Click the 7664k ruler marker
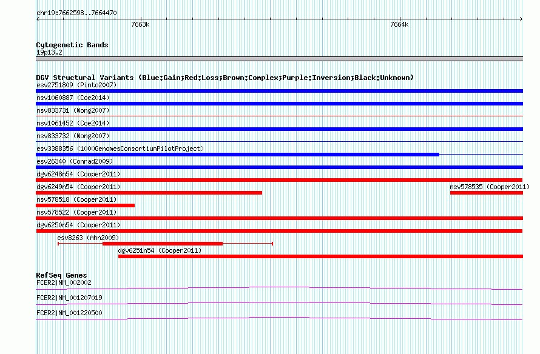 (x=399, y=24)
